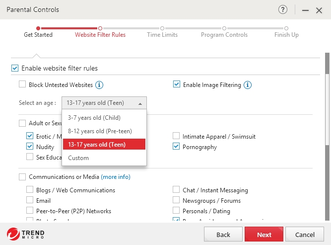
Task: Click the Block Untested Websites info icon
Action: [99, 85]
